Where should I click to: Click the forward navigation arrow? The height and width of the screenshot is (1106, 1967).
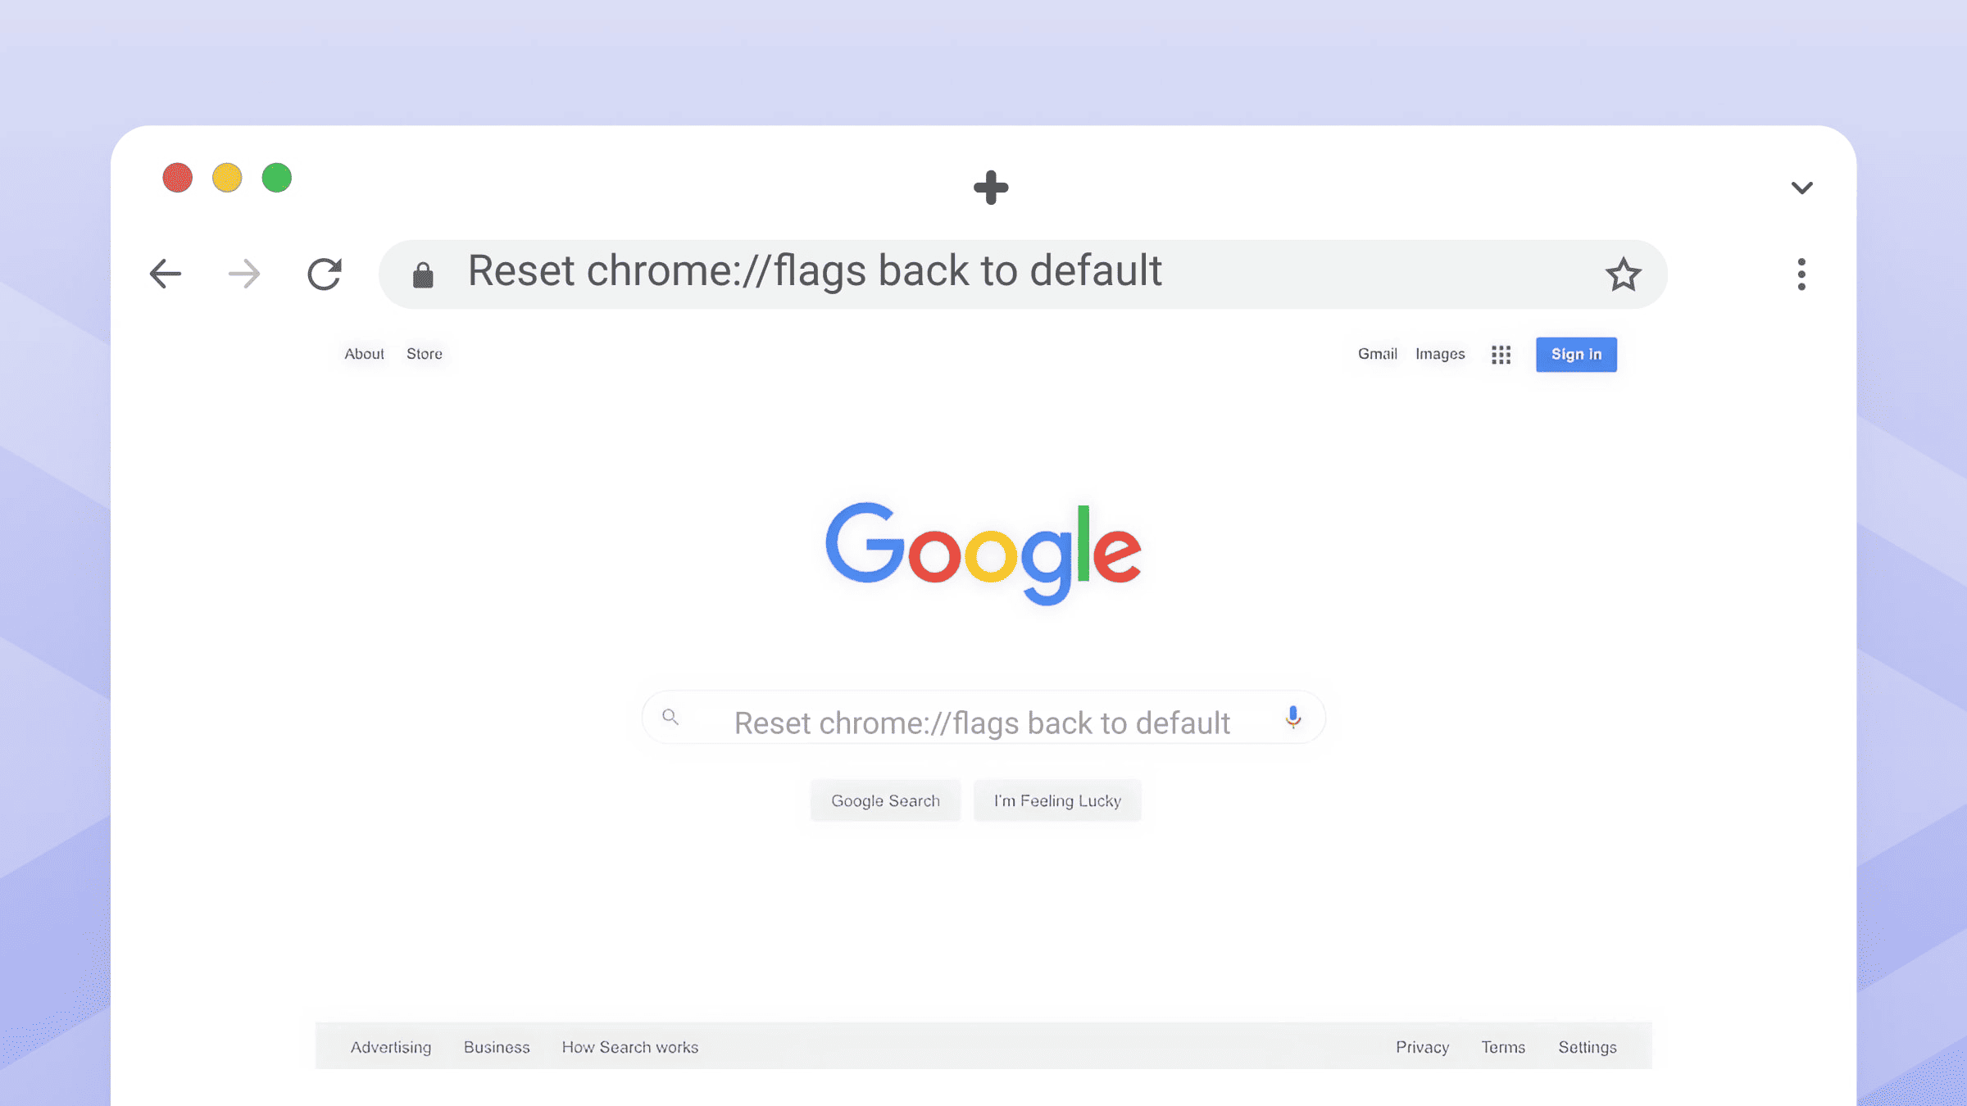(x=244, y=274)
